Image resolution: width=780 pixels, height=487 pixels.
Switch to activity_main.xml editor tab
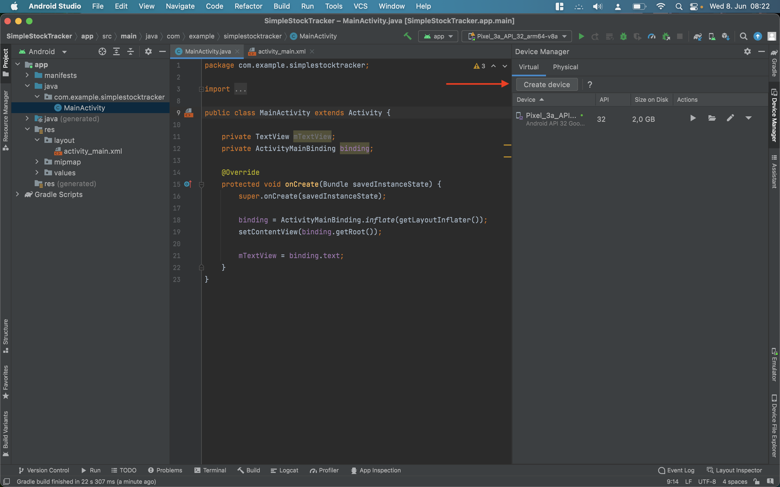coord(281,51)
